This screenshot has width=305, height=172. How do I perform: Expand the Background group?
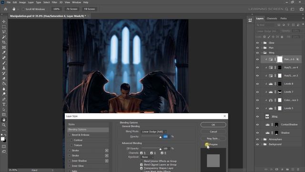pyautogui.click(x=262, y=144)
